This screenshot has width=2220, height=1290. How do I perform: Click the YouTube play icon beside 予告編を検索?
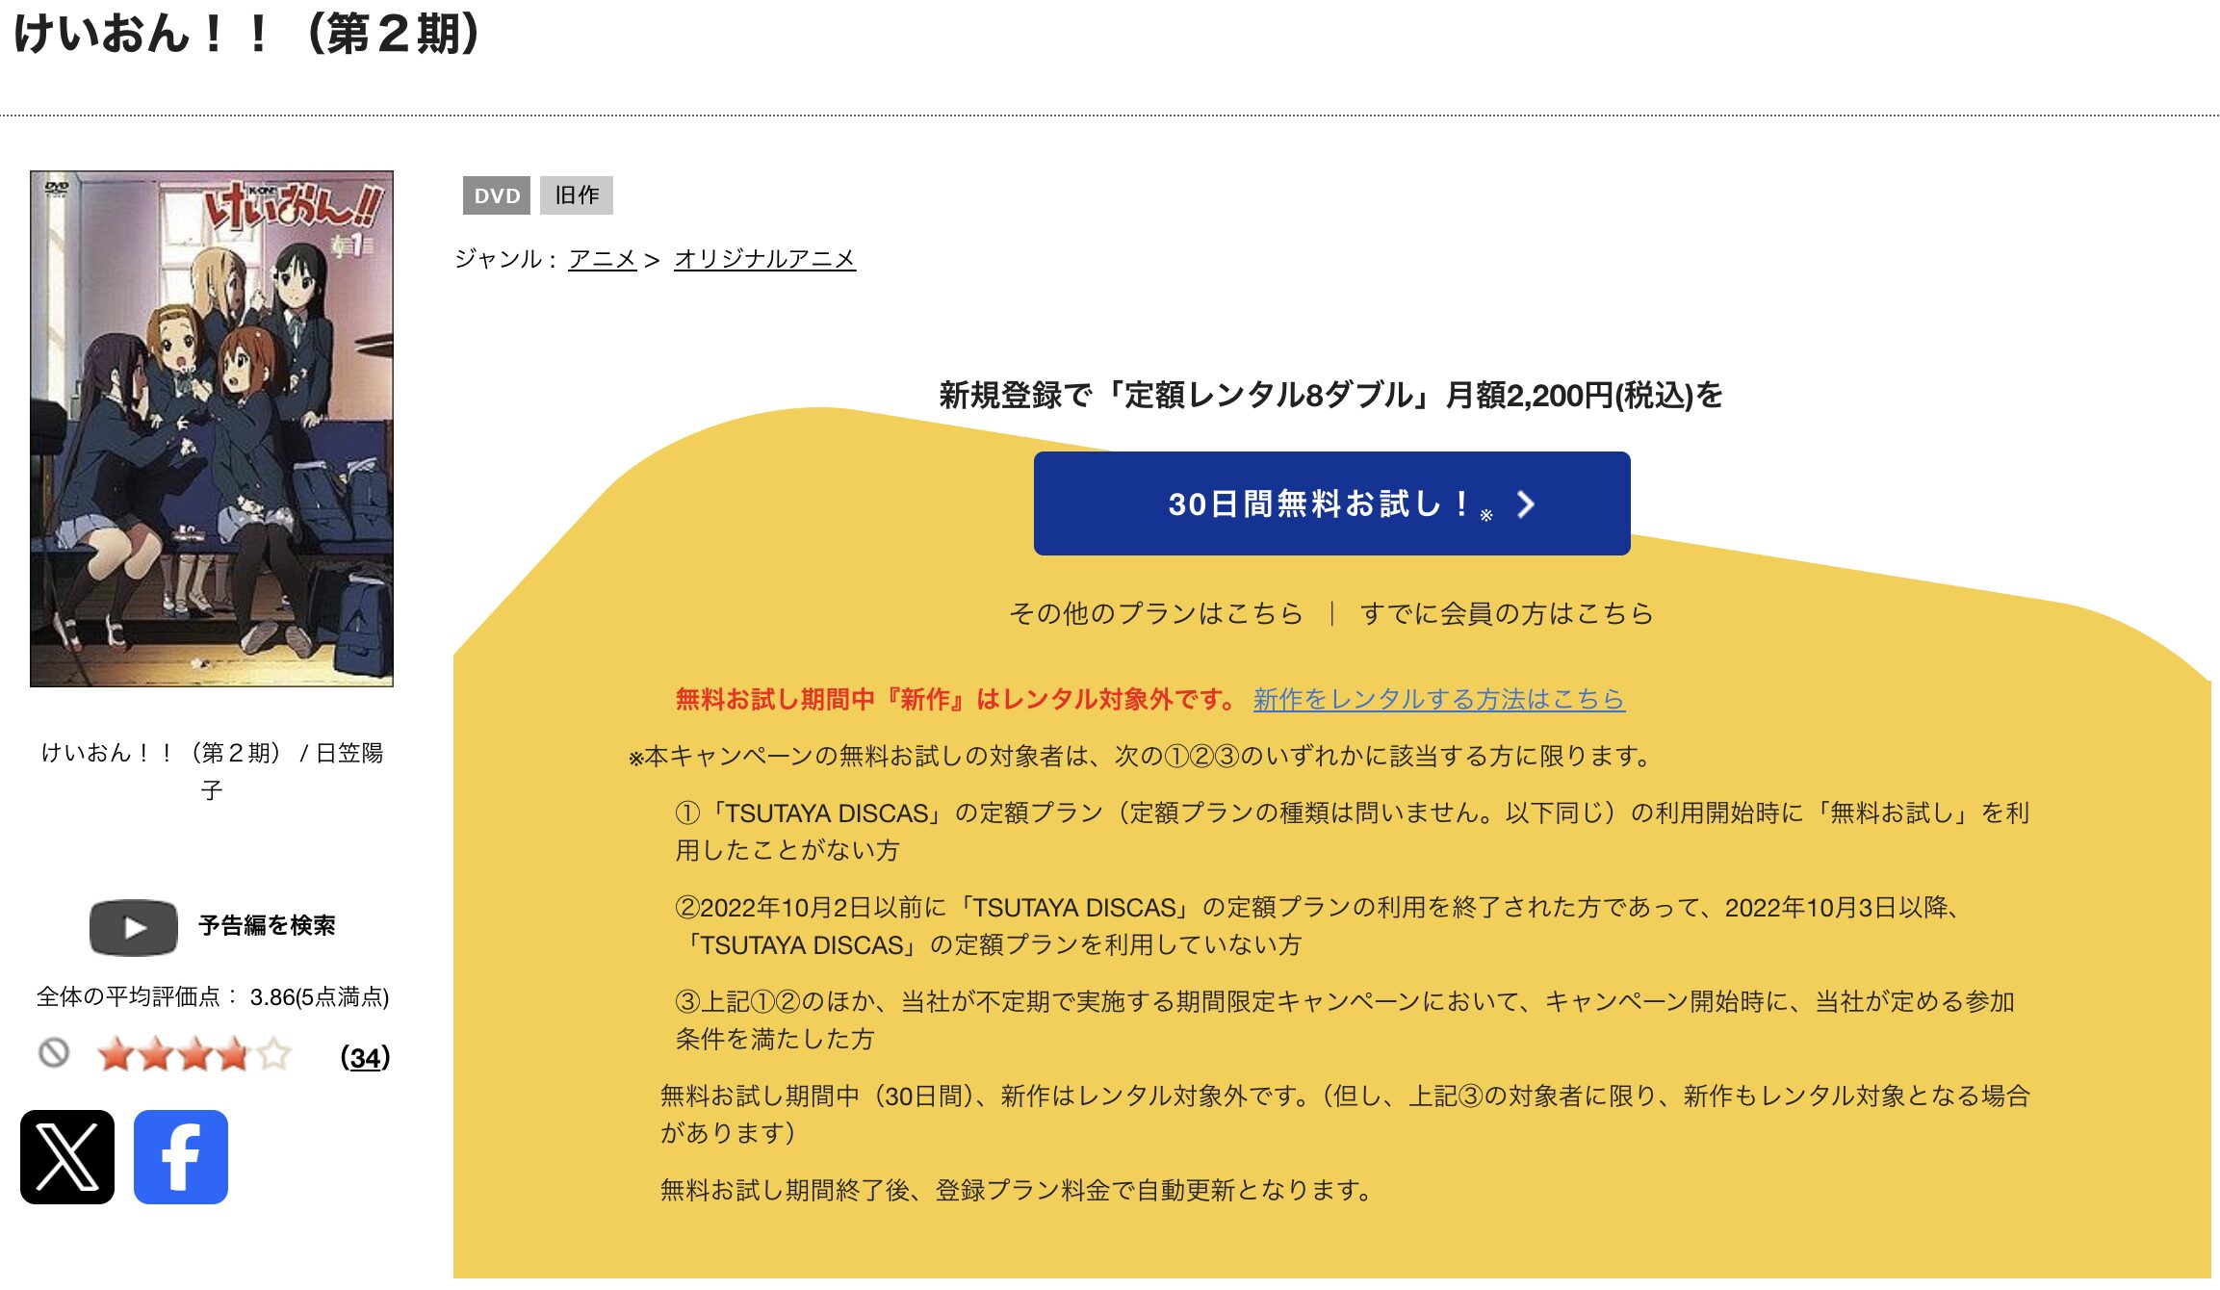(x=133, y=926)
